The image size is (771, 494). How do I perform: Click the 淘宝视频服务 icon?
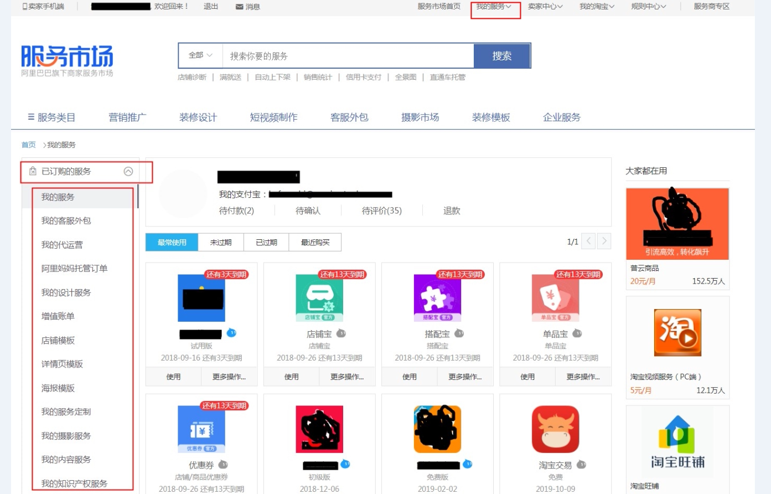click(677, 332)
